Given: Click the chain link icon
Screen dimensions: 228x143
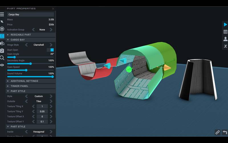Looking at the screenshot, I should coord(217,132).
